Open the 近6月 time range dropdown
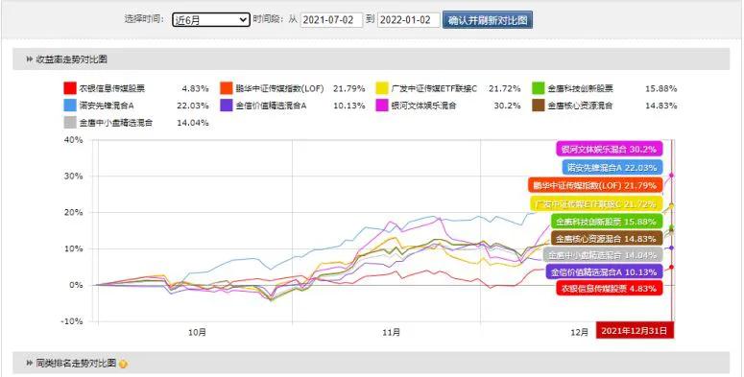The image size is (744, 377). (210, 19)
